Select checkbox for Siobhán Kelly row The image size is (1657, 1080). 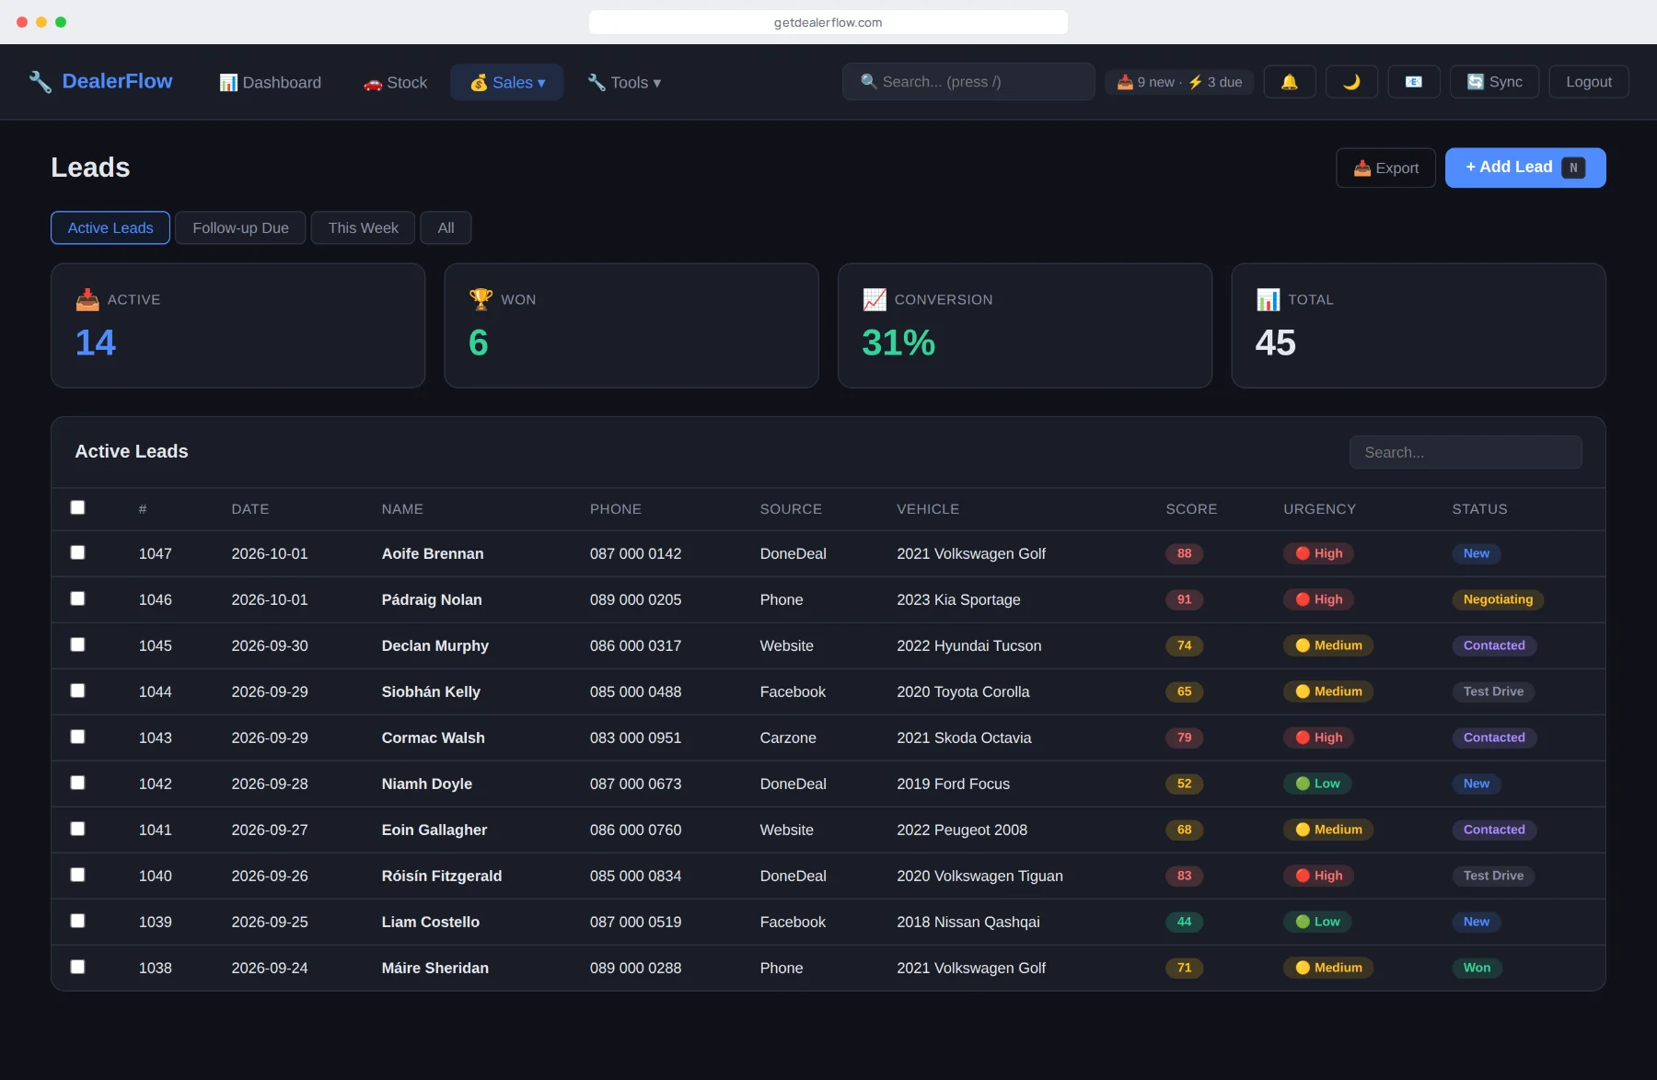78,691
